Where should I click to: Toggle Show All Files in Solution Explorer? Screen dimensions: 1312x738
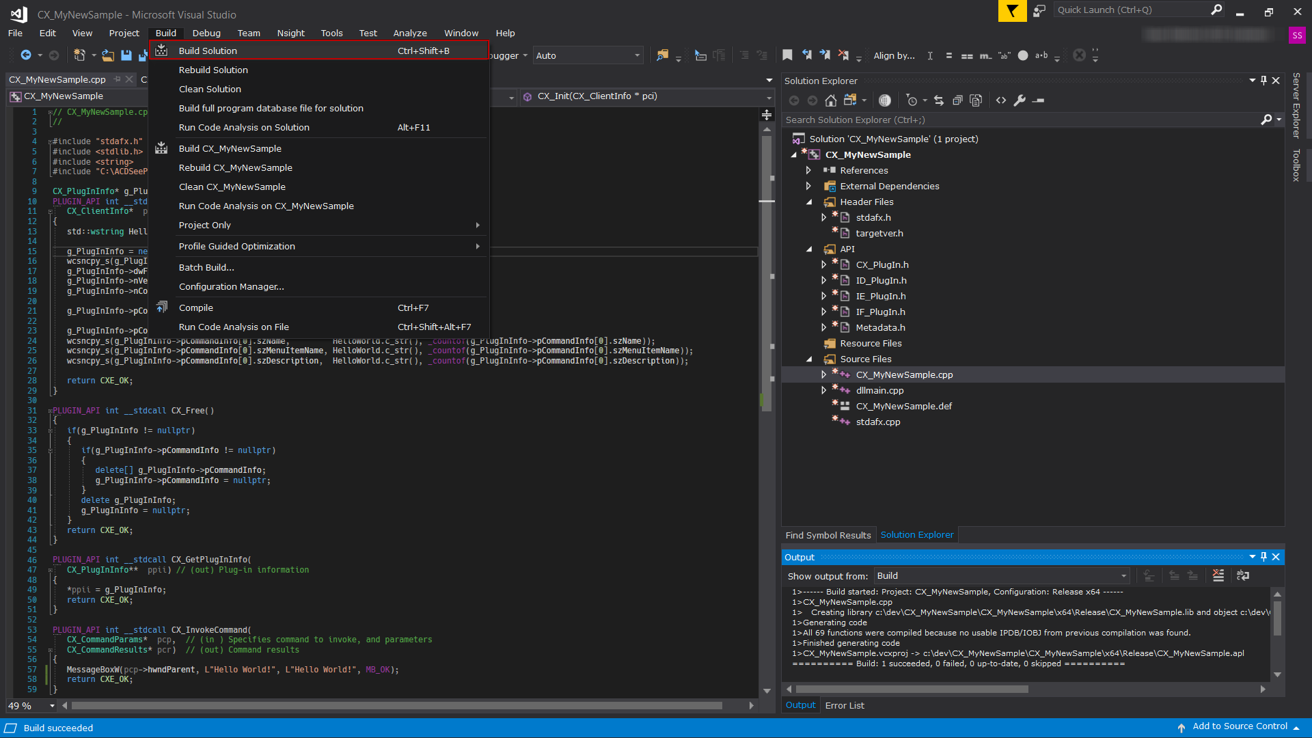[x=976, y=100]
